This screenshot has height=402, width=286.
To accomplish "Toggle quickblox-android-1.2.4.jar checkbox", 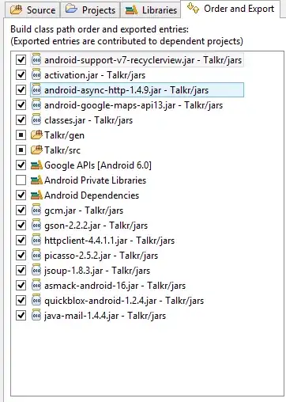I will click(x=21, y=301).
